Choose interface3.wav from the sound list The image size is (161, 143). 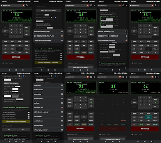[48, 125]
